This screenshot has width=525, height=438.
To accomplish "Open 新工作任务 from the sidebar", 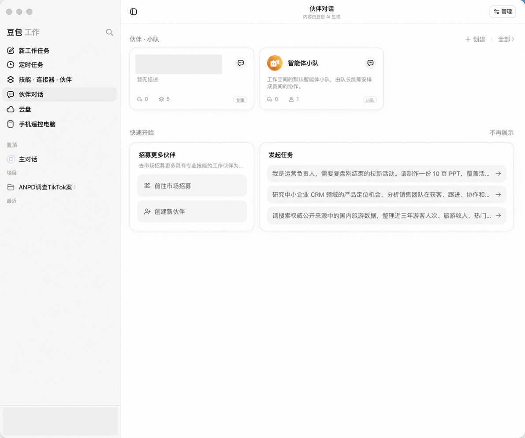I will tap(60, 51).
